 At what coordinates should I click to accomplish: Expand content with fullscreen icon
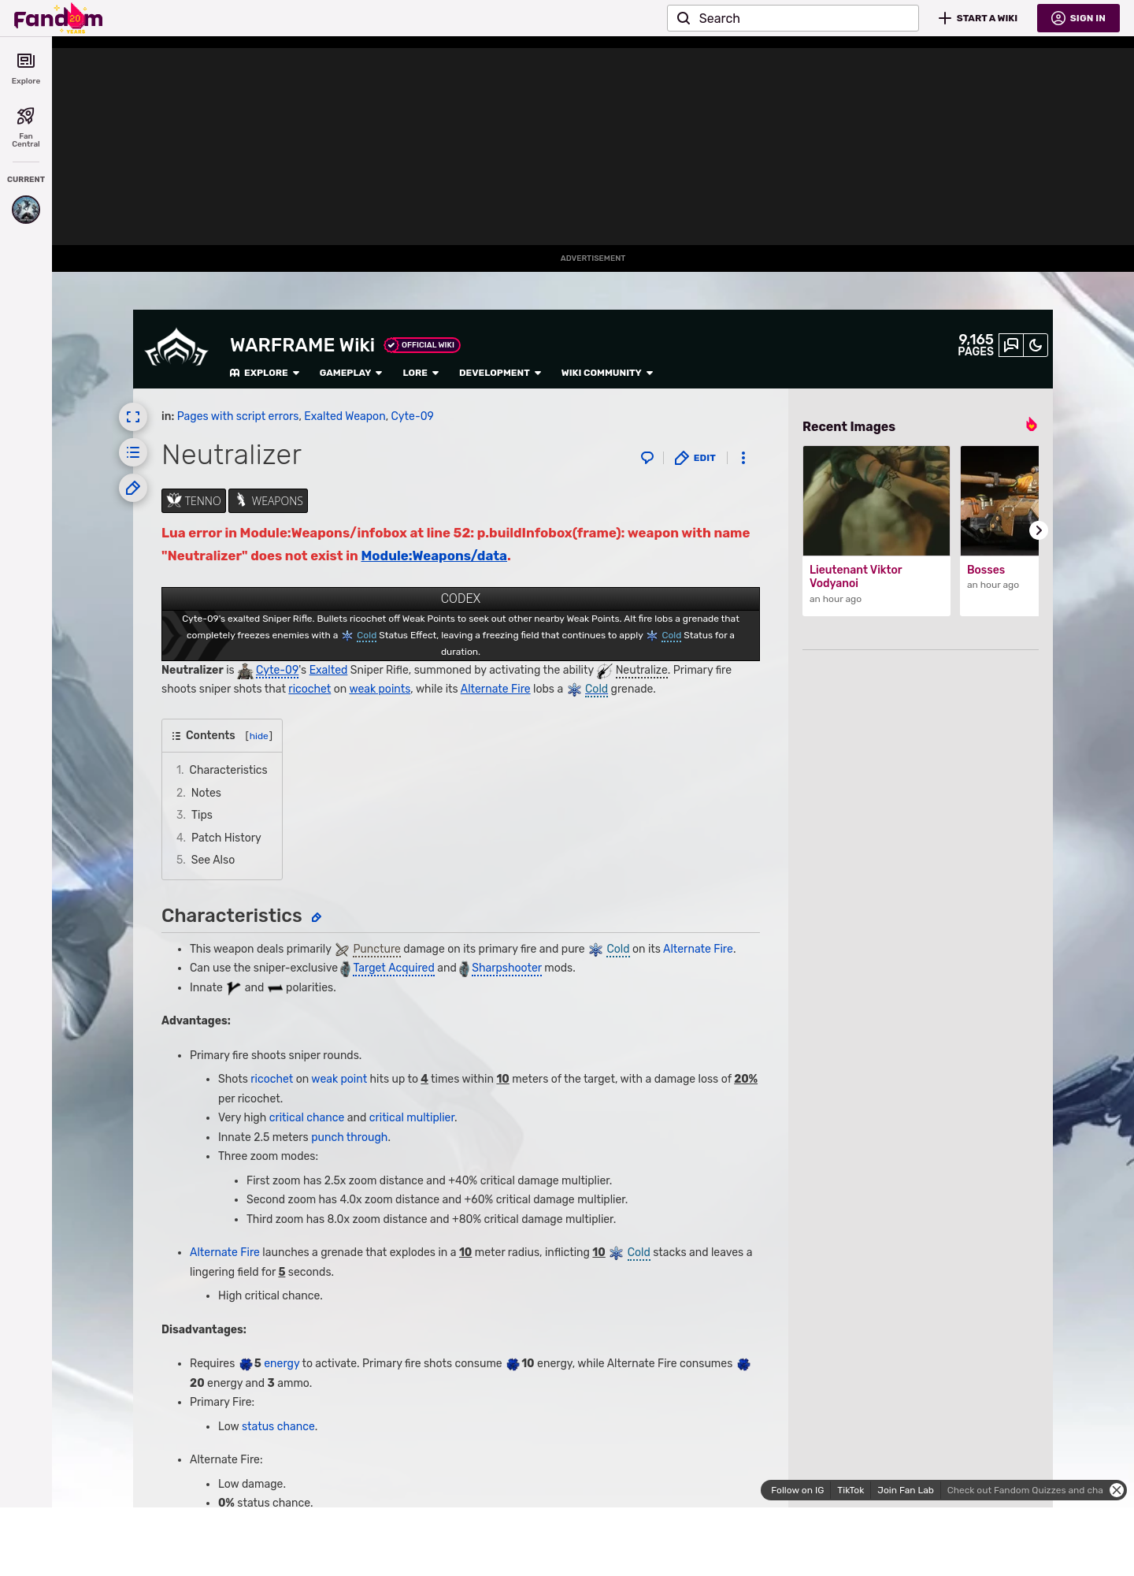click(x=133, y=417)
